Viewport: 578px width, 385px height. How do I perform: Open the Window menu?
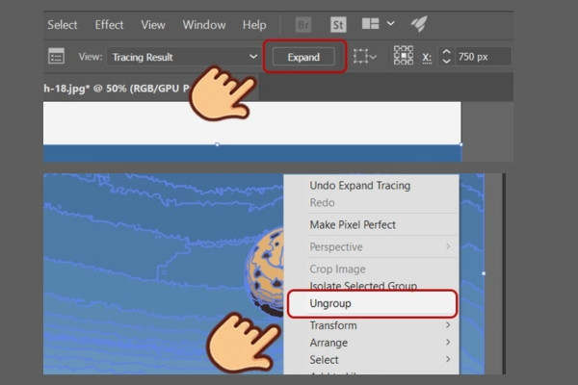click(204, 25)
